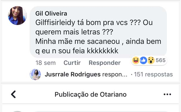This screenshot has width=181, height=112.
Task: Click the wow surprised reaction emoji
Action: 151,60
